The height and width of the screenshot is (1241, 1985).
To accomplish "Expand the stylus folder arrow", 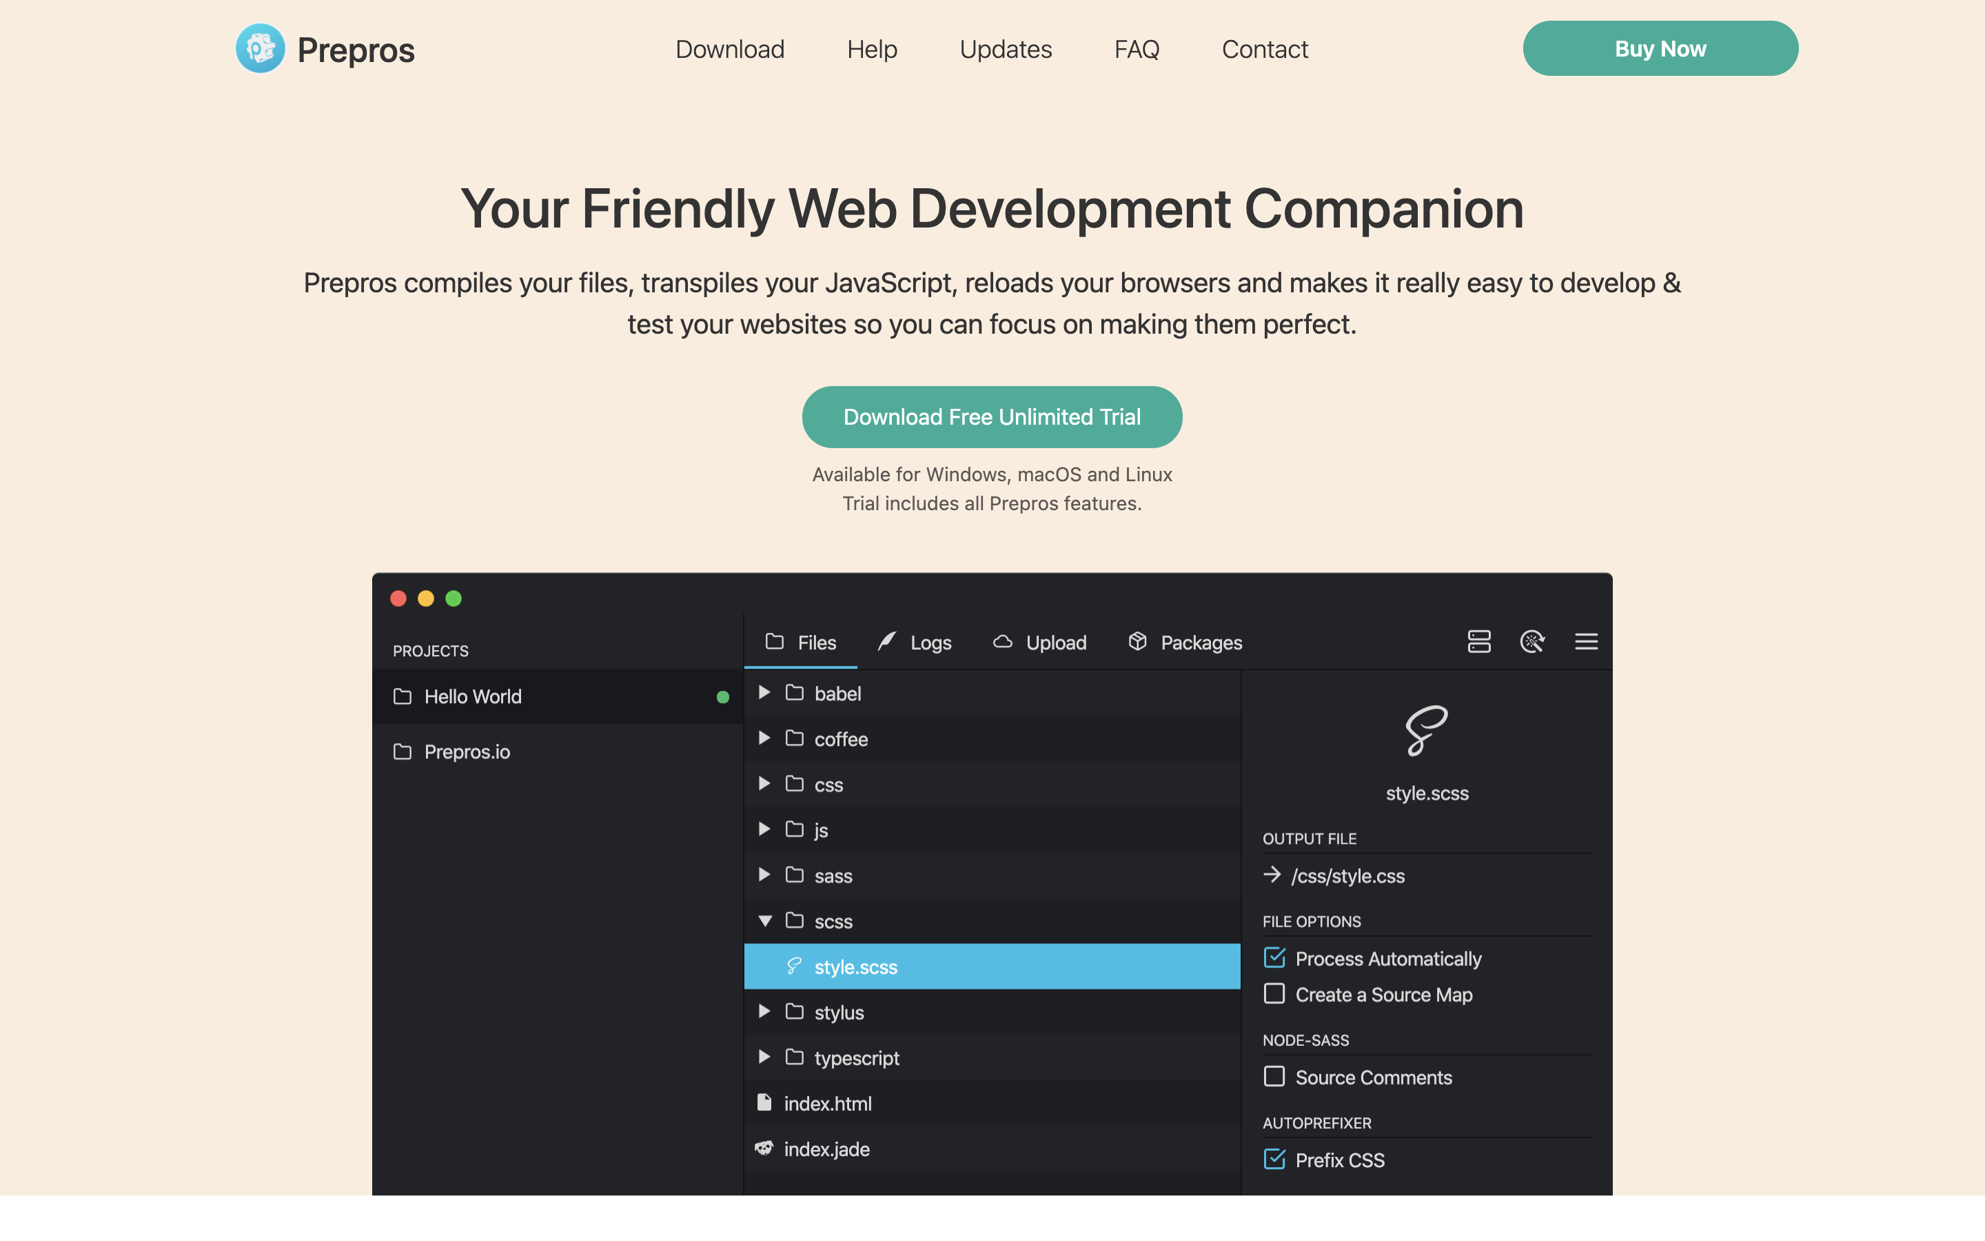I will tap(764, 1011).
